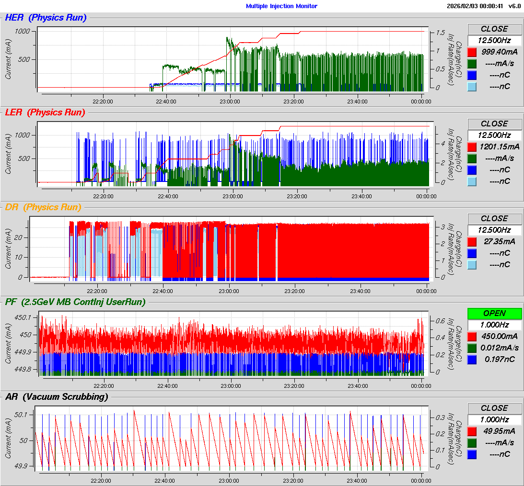Click the HER CLOSE status button
Image resolution: width=524 pixels, height=486 pixels.
(x=494, y=29)
